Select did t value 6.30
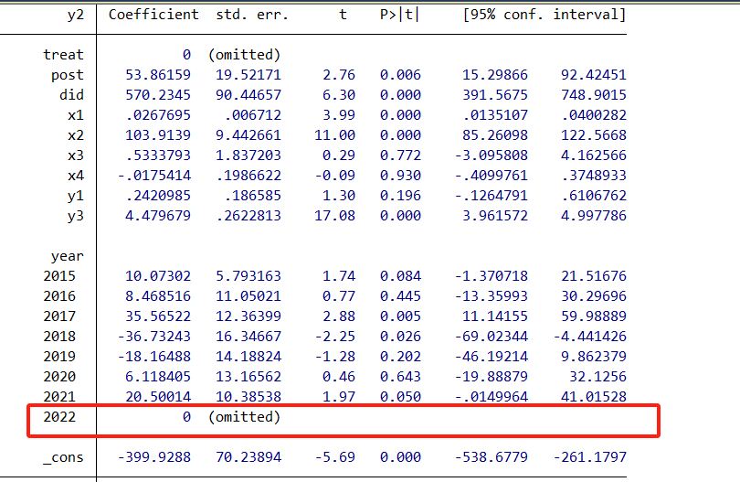The height and width of the screenshot is (482, 740). [339, 95]
